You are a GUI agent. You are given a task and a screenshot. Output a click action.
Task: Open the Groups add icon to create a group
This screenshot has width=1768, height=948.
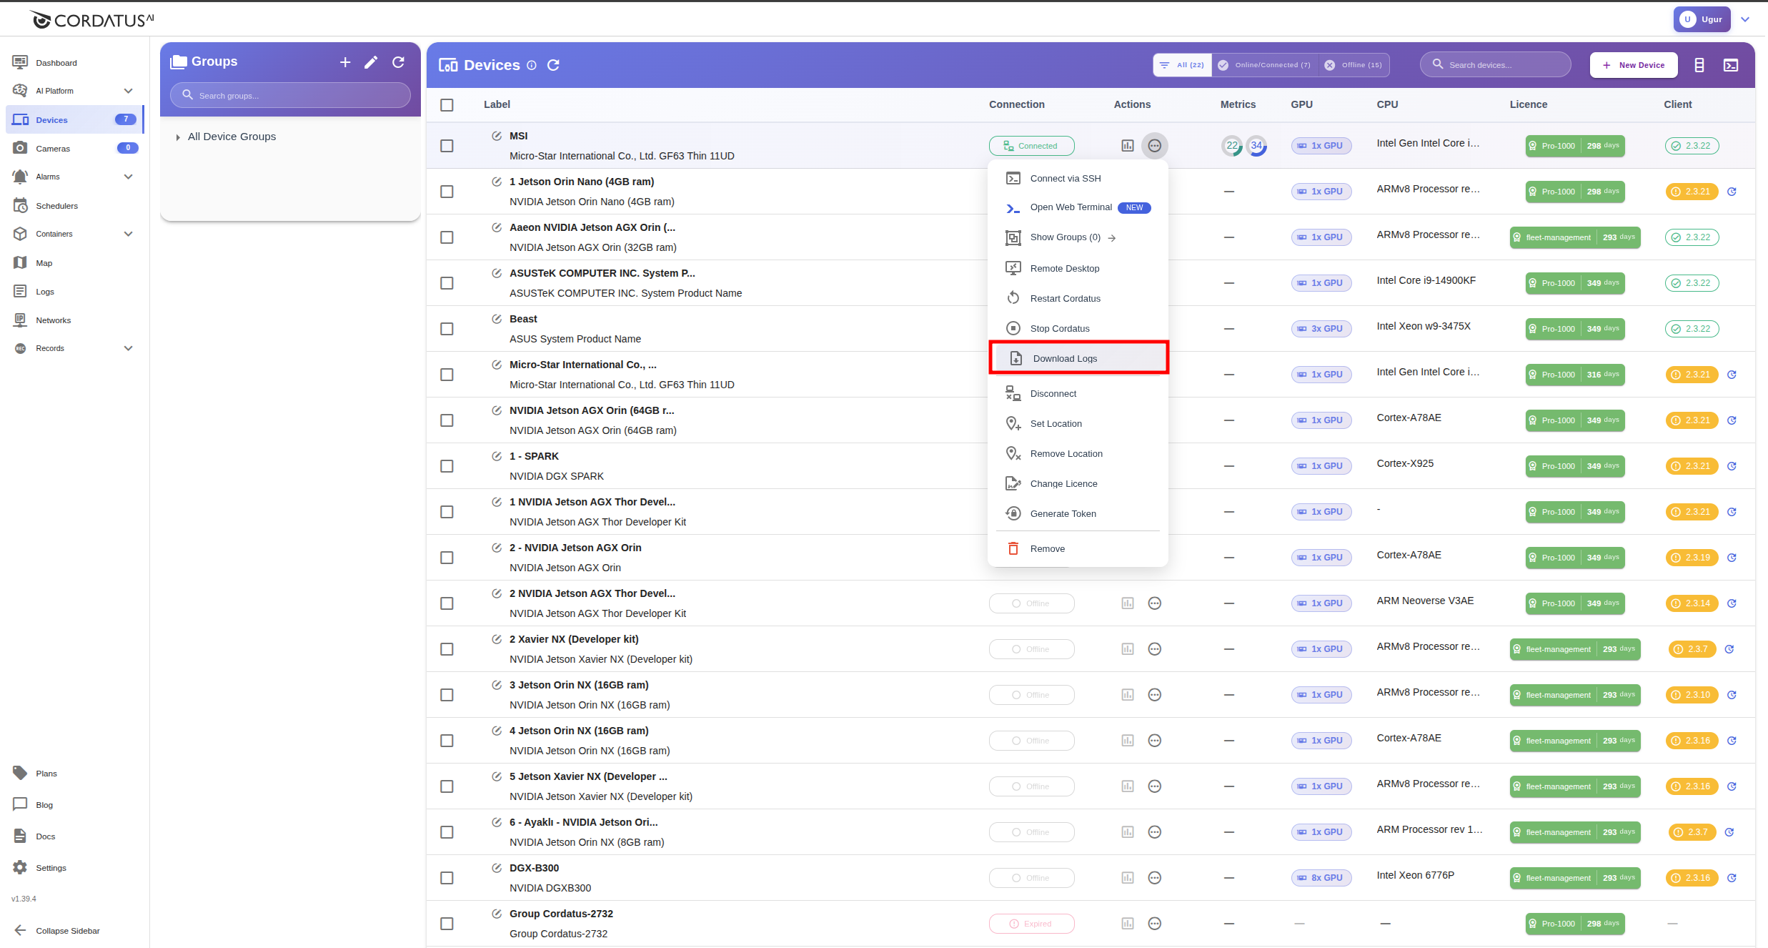[345, 62]
